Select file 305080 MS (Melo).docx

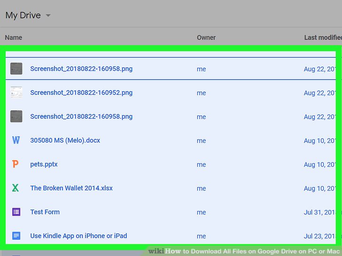tap(65, 140)
